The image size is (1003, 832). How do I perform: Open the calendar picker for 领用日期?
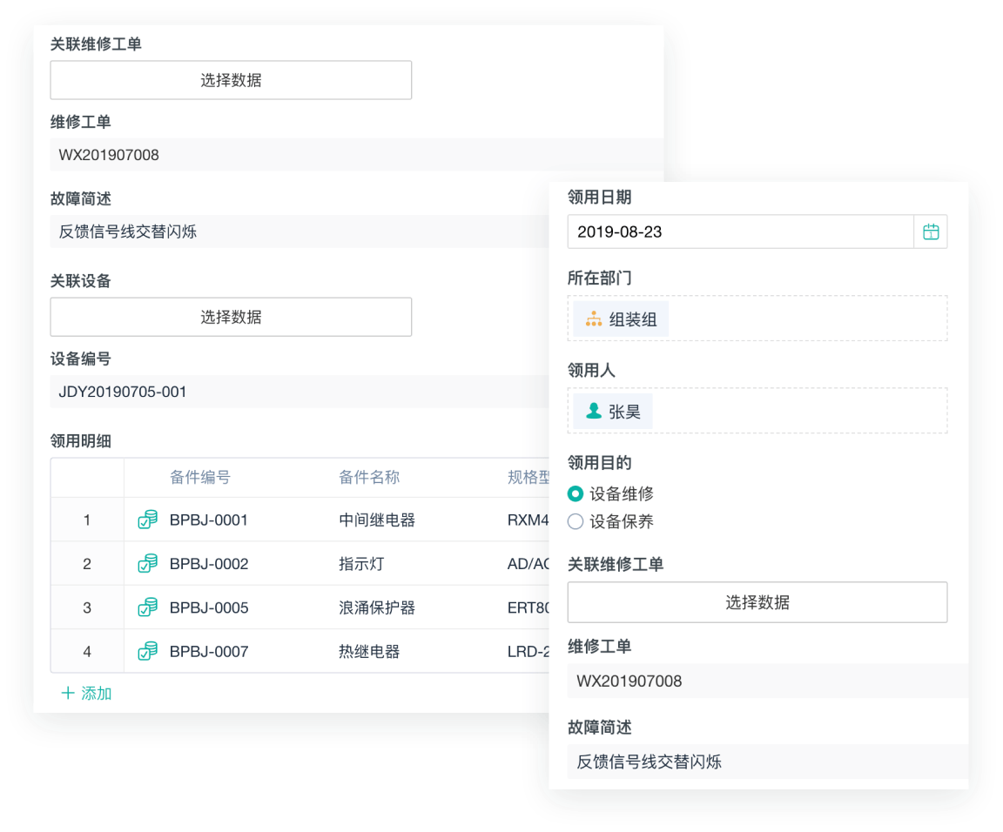[931, 232]
